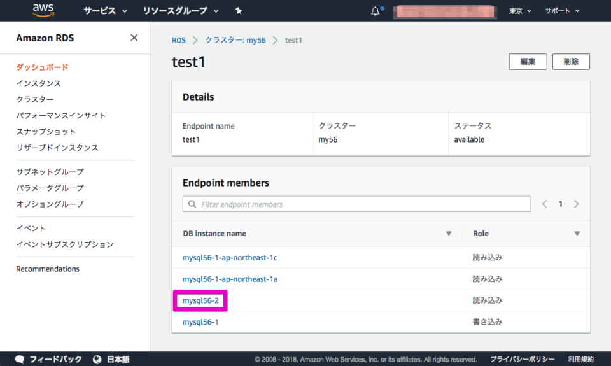Click the Amazon RDS sidebar title
Image resolution: width=611 pixels, height=366 pixels.
click(x=45, y=38)
